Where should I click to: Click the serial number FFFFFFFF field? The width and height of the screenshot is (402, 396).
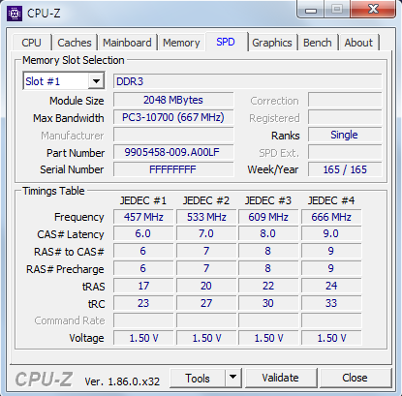[173, 169]
